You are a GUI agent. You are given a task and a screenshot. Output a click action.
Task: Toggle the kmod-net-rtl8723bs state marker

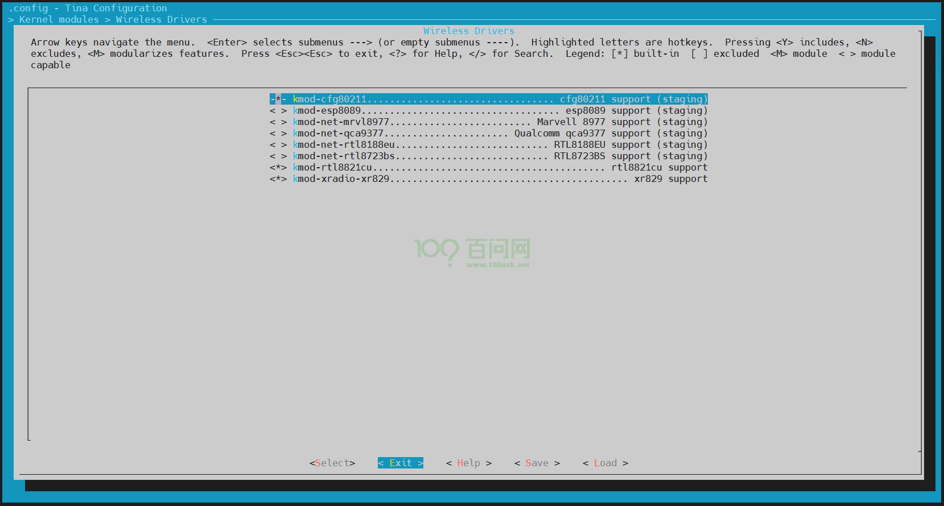click(x=278, y=156)
